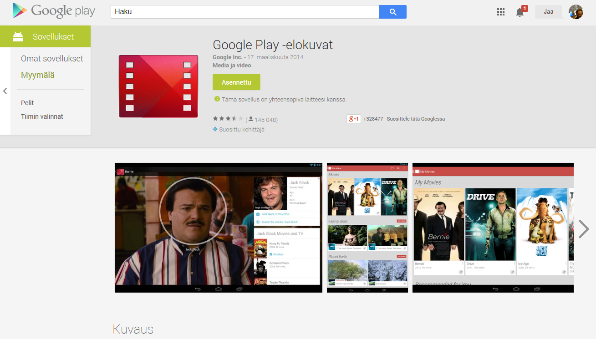596x339 pixels.
Task: Open Omat sovellukset
Action: click(x=52, y=59)
